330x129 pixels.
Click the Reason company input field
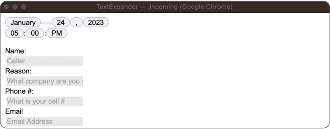(x=45, y=81)
